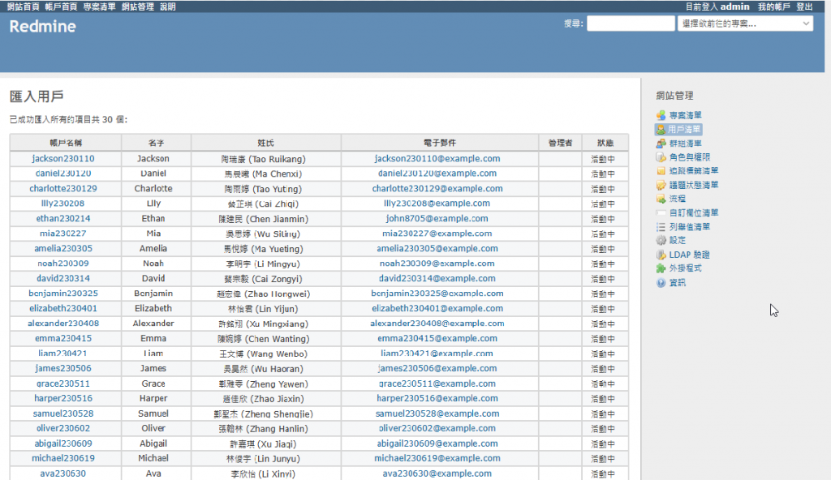831x480 pixels.
Task: Click email john8705@example.com
Action: point(437,218)
